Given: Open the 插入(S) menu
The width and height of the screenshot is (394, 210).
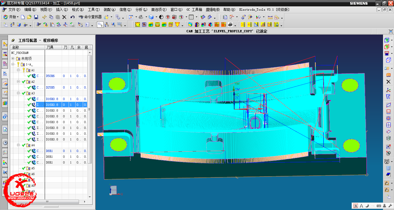Looking at the screenshot, I should pos(62,10).
